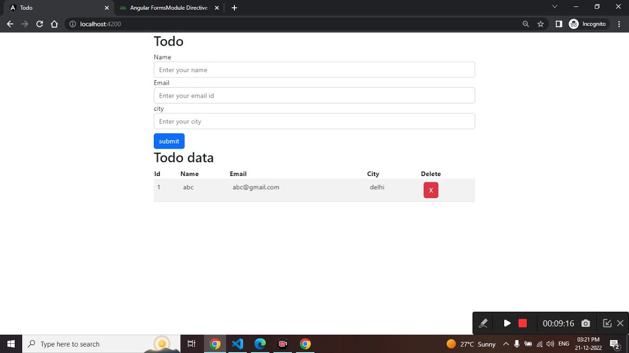629x353 pixels.
Task: Open the zoom magnifier in address bar
Action: (526, 24)
